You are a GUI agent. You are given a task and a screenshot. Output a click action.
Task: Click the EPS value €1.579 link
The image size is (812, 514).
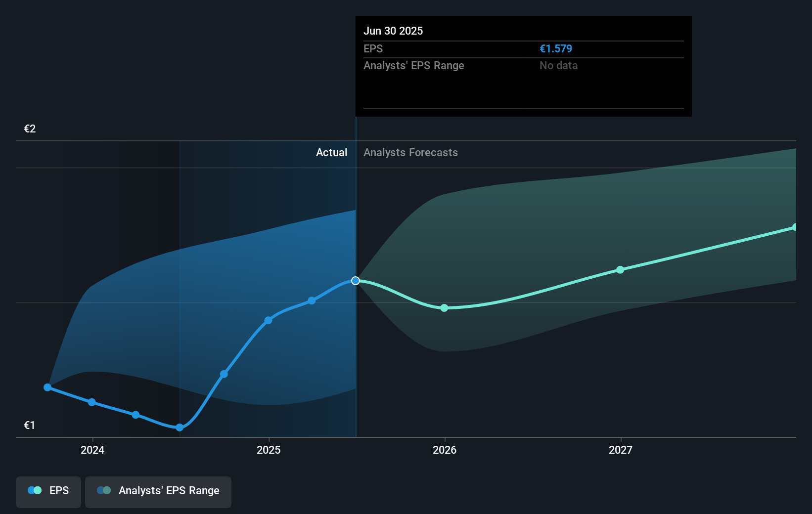(x=556, y=49)
